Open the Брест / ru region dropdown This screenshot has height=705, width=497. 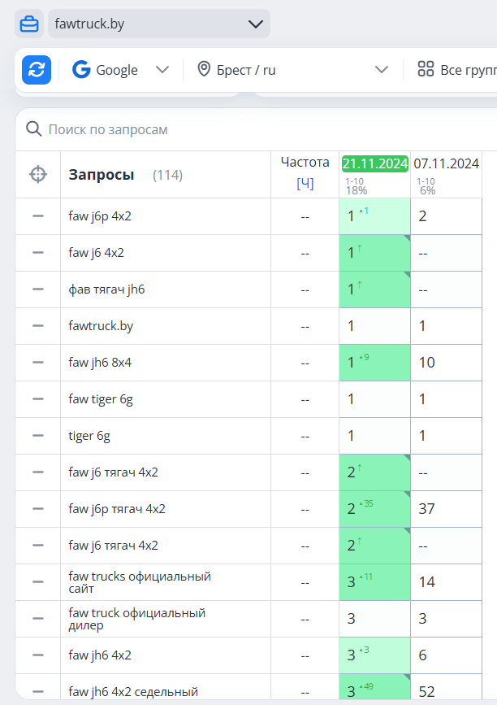(382, 70)
